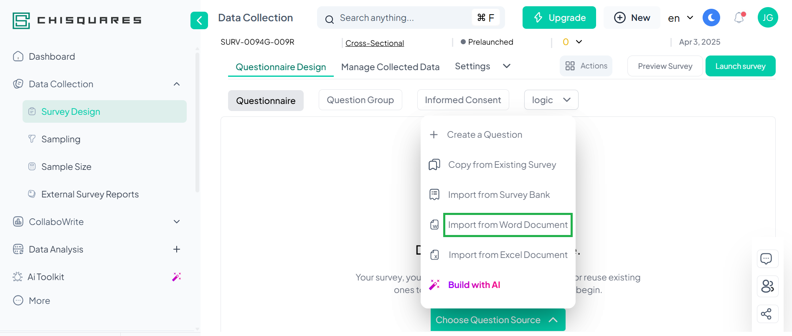Click the Chisquares logo
This screenshot has width=792, height=336.
pyautogui.click(x=77, y=20)
